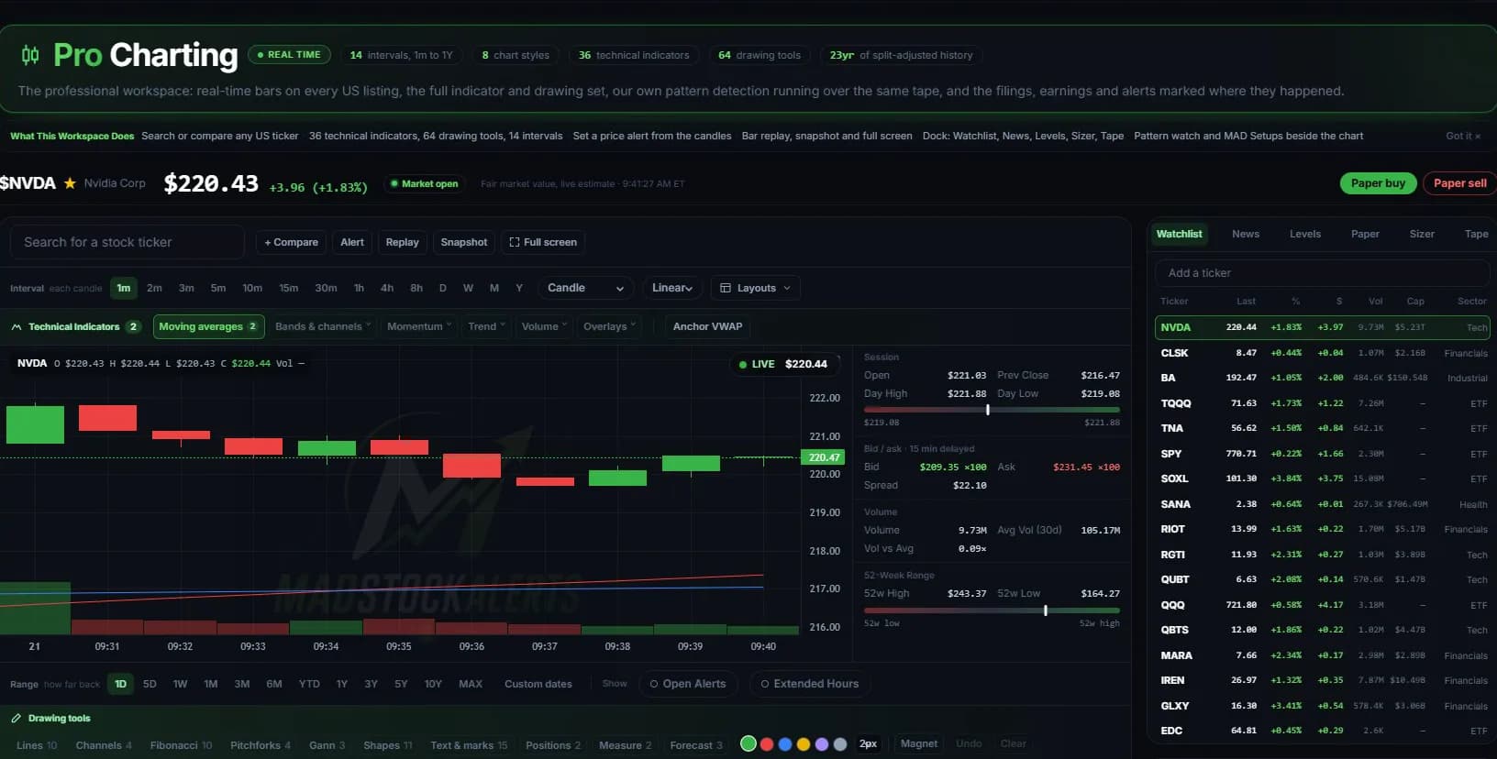Open the Candle chart style dropdown
This screenshot has height=759, width=1497.
coord(585,288)
